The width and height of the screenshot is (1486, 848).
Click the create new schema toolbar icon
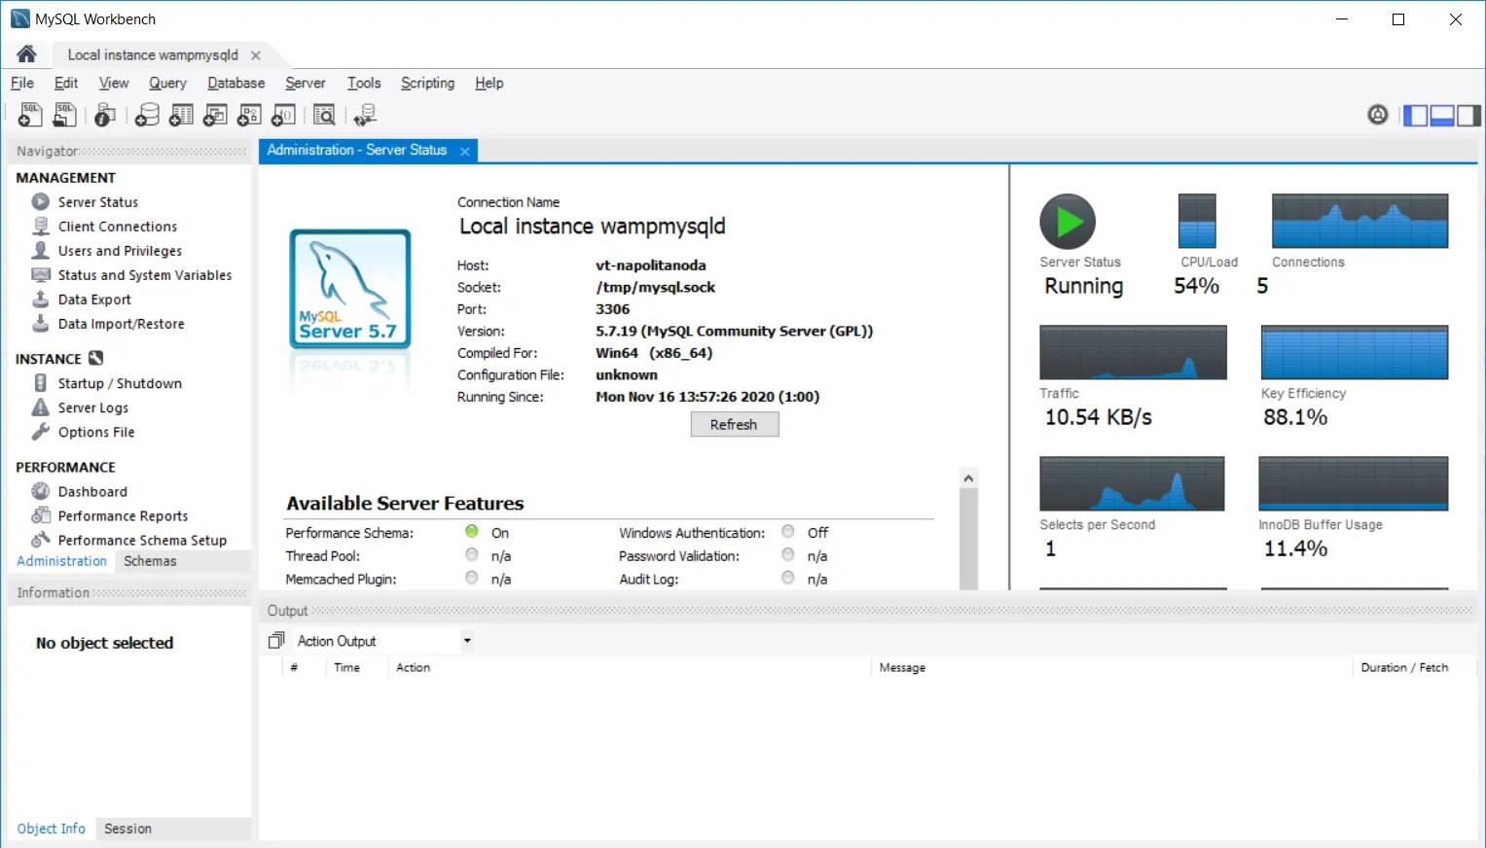point(147,115)
